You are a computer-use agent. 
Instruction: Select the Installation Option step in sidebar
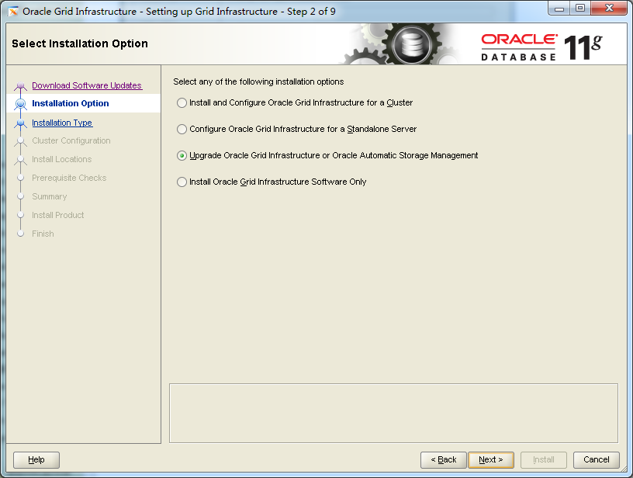[71, 103]
